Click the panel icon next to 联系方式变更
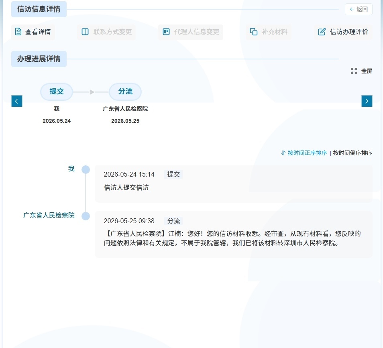The image size is (383, 348). 85,32
